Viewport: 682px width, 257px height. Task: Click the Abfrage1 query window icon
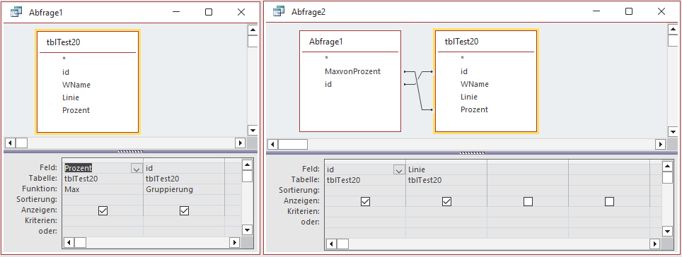pos(16,12)
